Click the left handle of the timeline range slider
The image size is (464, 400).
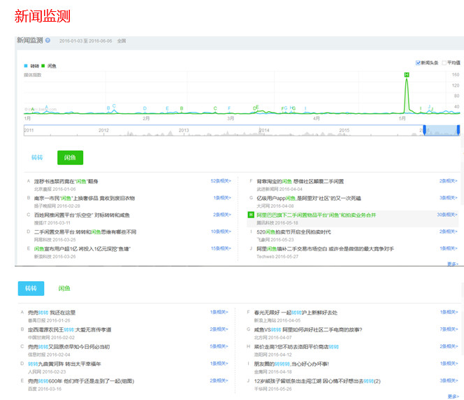(424, 129)
